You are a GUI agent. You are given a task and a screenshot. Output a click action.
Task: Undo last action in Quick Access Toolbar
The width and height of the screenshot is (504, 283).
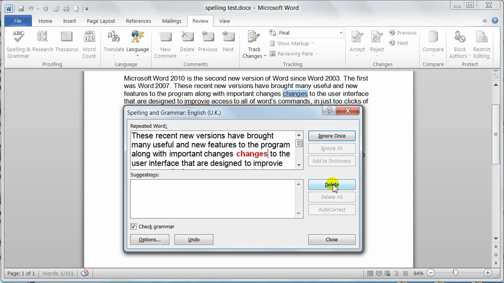coord(31,8)
